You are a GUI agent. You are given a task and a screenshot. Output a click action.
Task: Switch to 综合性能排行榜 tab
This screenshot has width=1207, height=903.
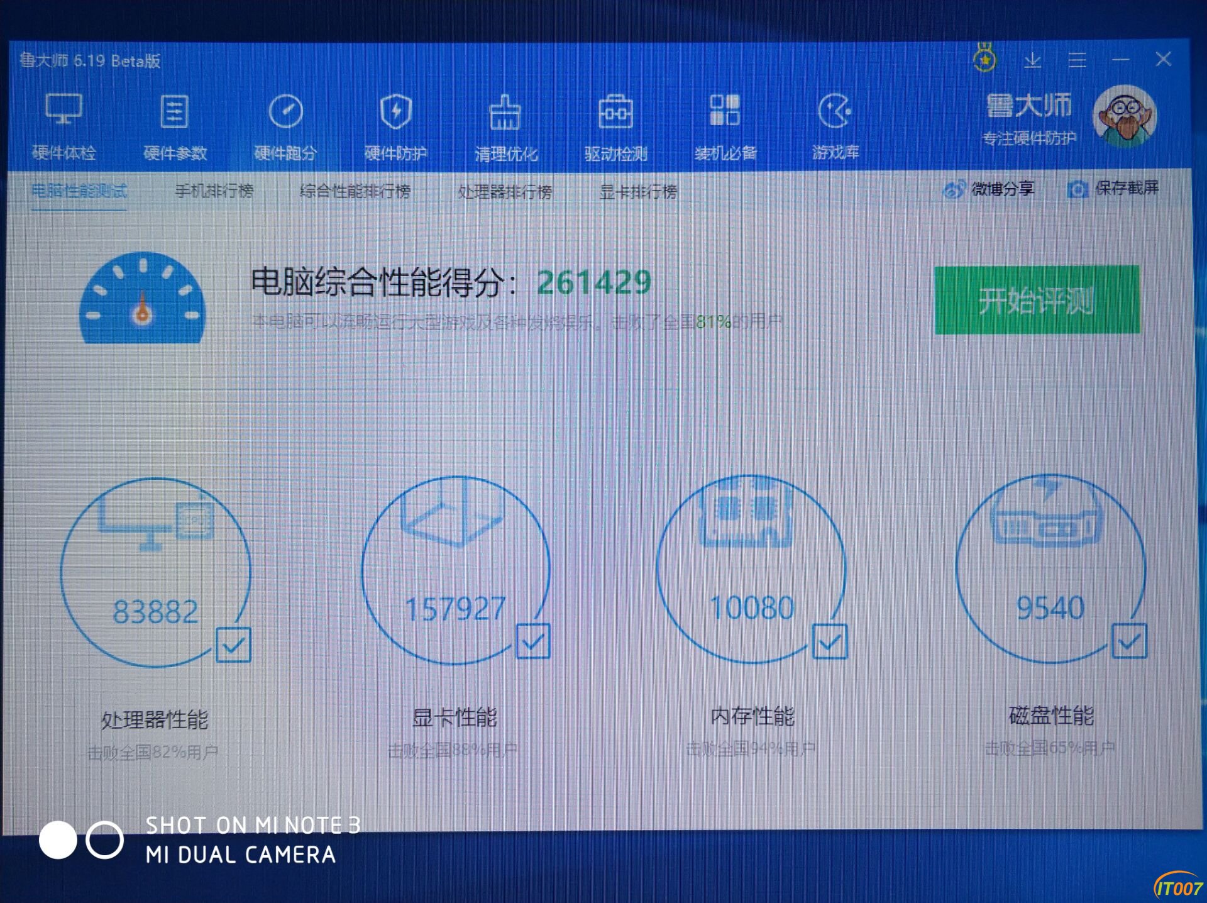pos(355,191)
